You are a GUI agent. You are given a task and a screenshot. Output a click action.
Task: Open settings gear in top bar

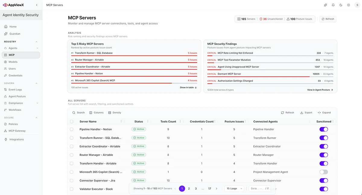348,5
